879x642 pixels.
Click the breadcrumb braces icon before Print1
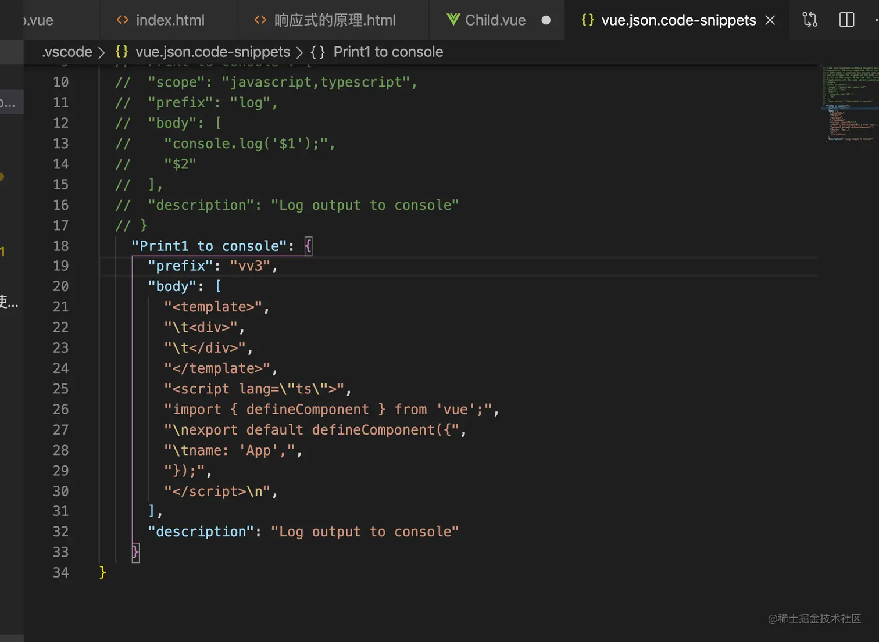click(x=317, y=52)
